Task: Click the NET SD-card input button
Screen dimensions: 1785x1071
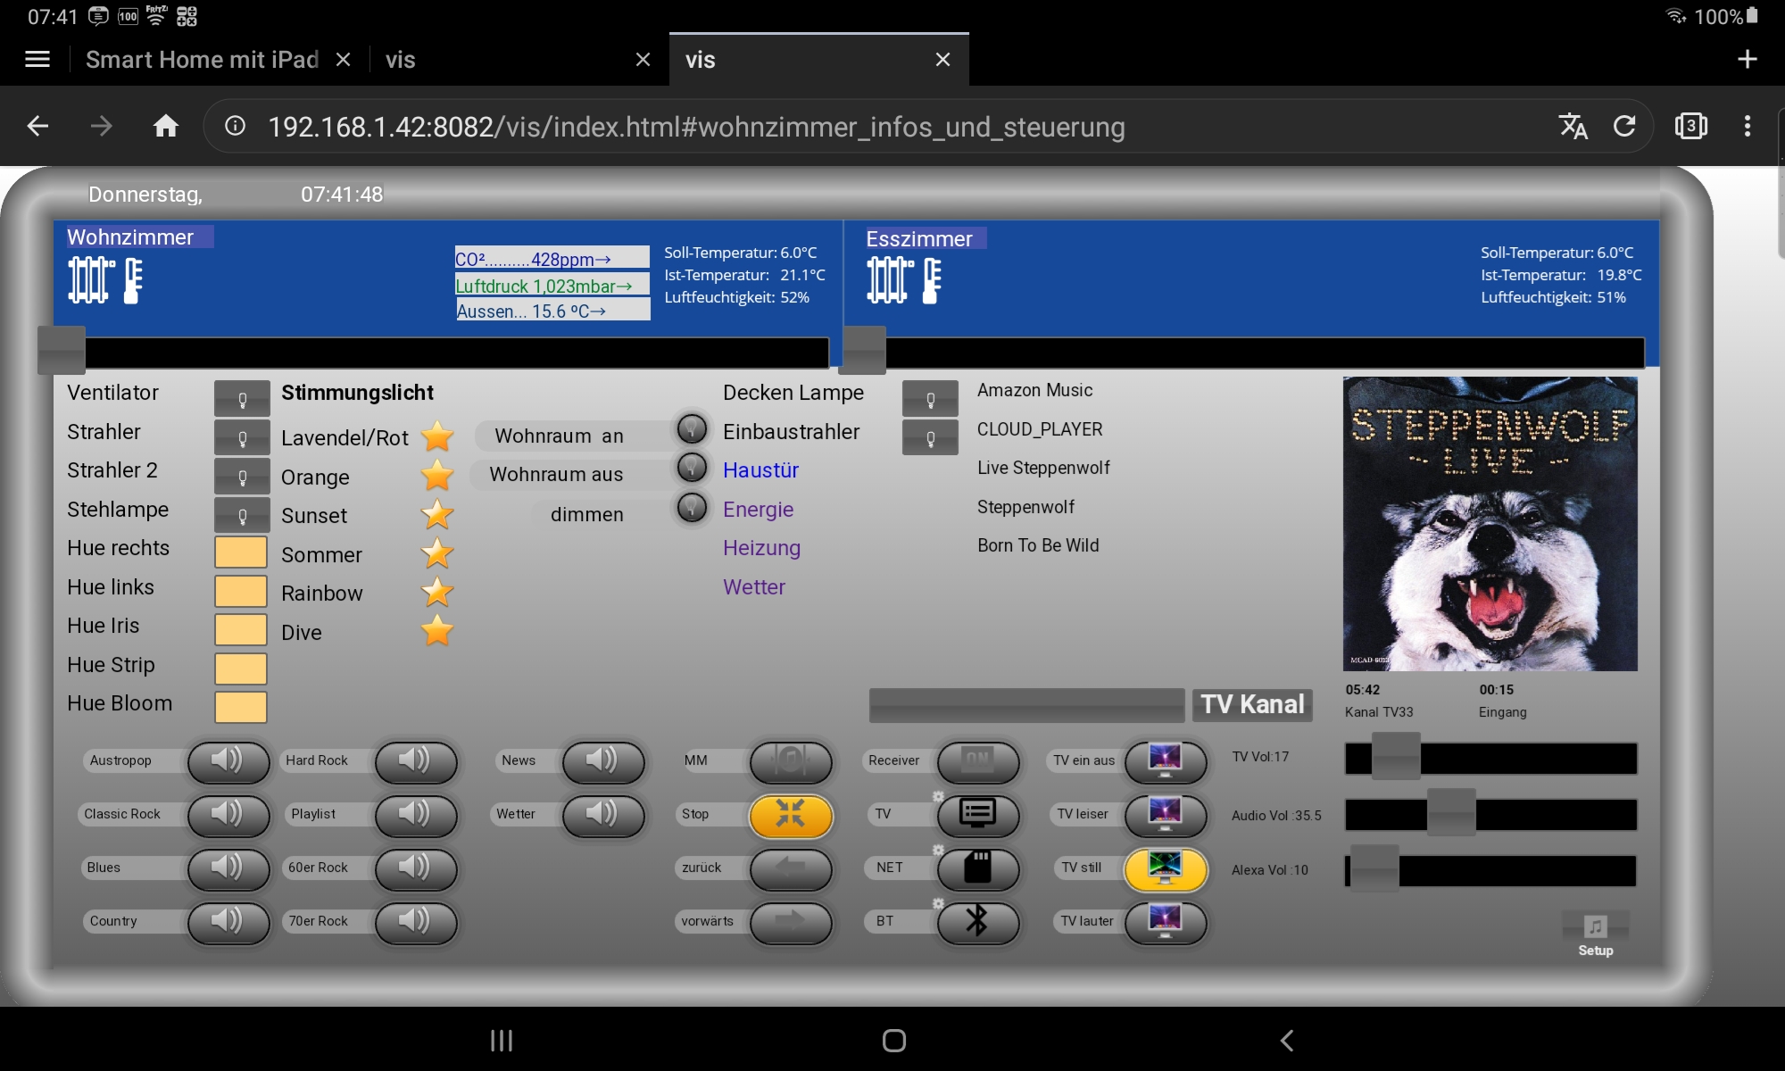Action: [978, 868]
